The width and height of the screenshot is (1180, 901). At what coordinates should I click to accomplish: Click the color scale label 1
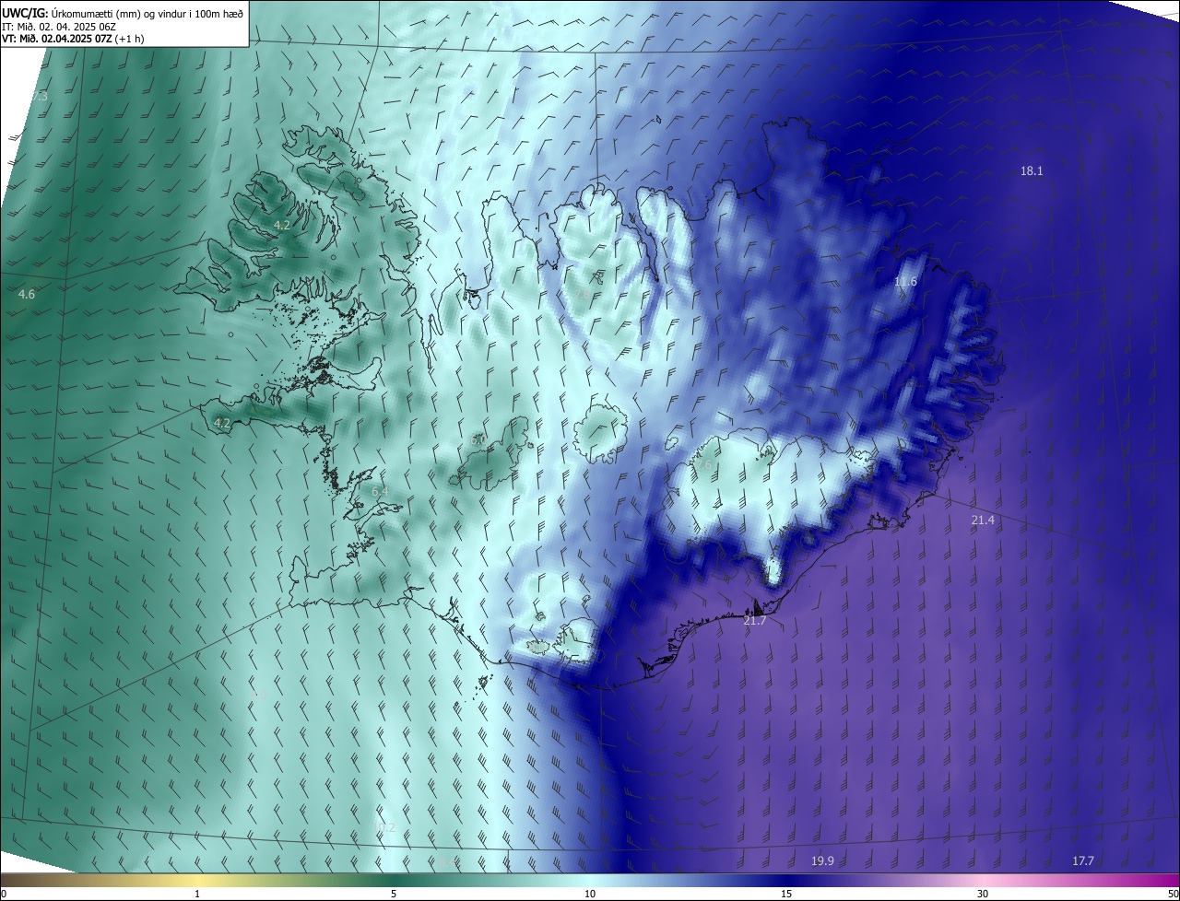[x=197, y=895]
